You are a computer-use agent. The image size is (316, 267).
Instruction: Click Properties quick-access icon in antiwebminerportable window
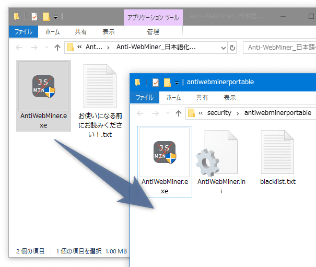pyautogui.click(x=156, y=83)
